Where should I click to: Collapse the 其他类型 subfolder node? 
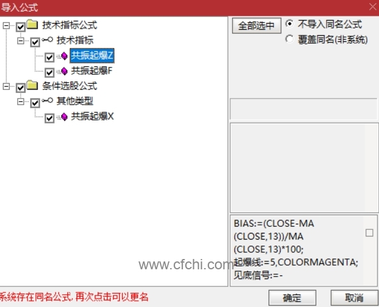coord(21,102)
